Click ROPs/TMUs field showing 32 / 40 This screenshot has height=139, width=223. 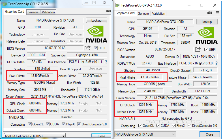[146, 63]
